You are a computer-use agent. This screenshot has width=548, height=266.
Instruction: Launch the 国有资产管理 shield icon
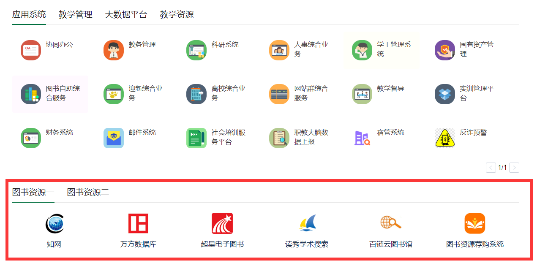(x=445, y=50)
